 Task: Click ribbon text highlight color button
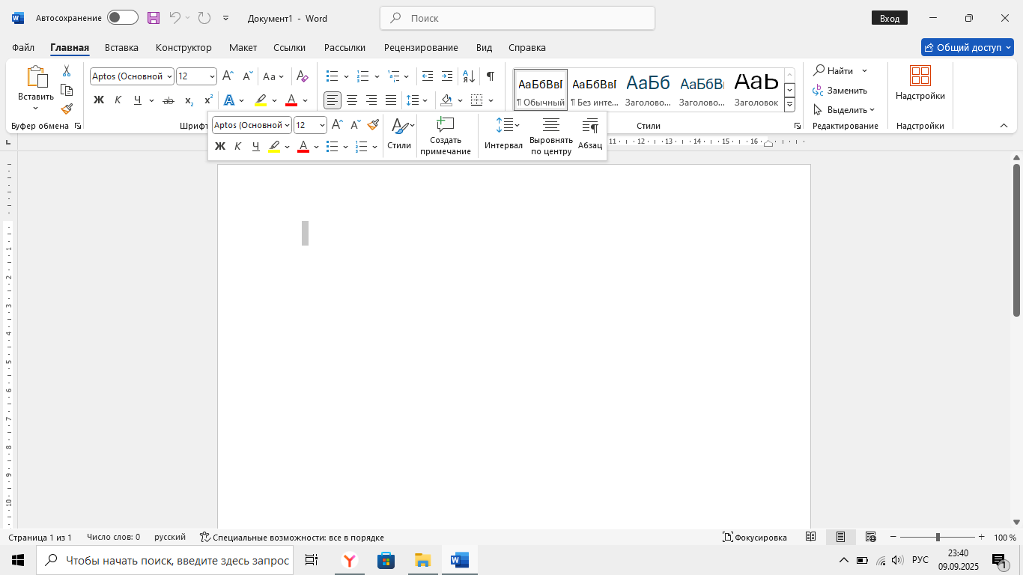point(261,100)
